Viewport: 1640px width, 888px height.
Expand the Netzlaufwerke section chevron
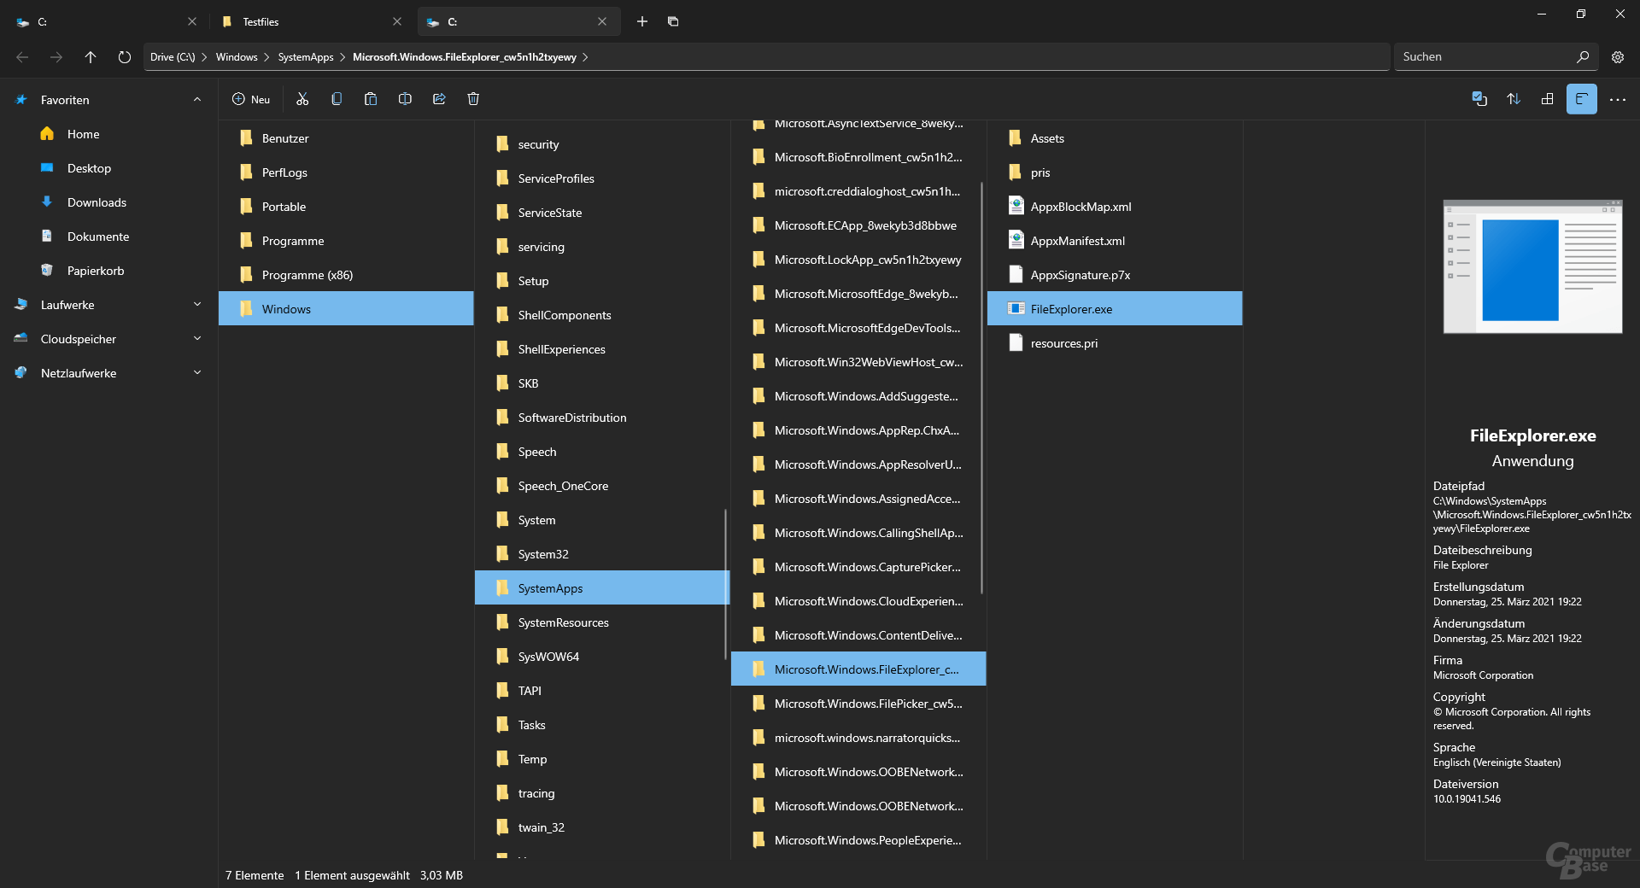pos(197,373)
